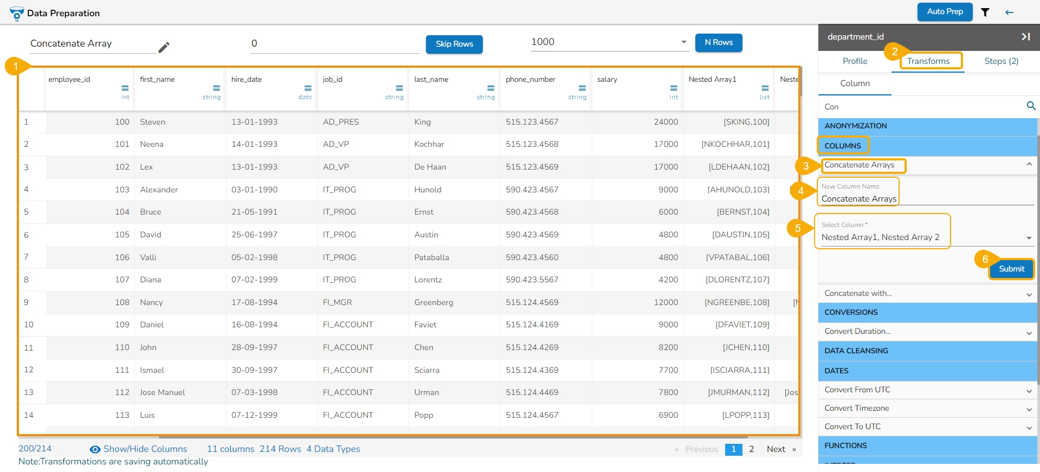Switch to the Profile tab
This screenshot has height=472, width=1040.
[855, 61]
